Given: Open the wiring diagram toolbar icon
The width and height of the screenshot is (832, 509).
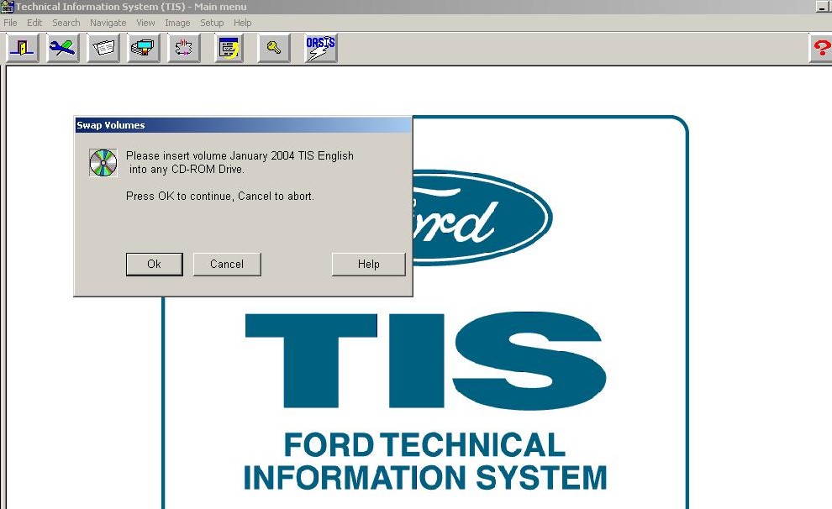Looking at the screenshot, I should (x=184, y=48).
